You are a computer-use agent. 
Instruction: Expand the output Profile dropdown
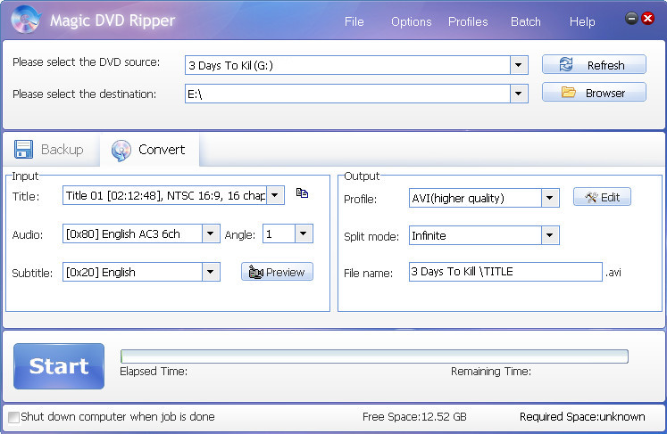coord(550,198)
